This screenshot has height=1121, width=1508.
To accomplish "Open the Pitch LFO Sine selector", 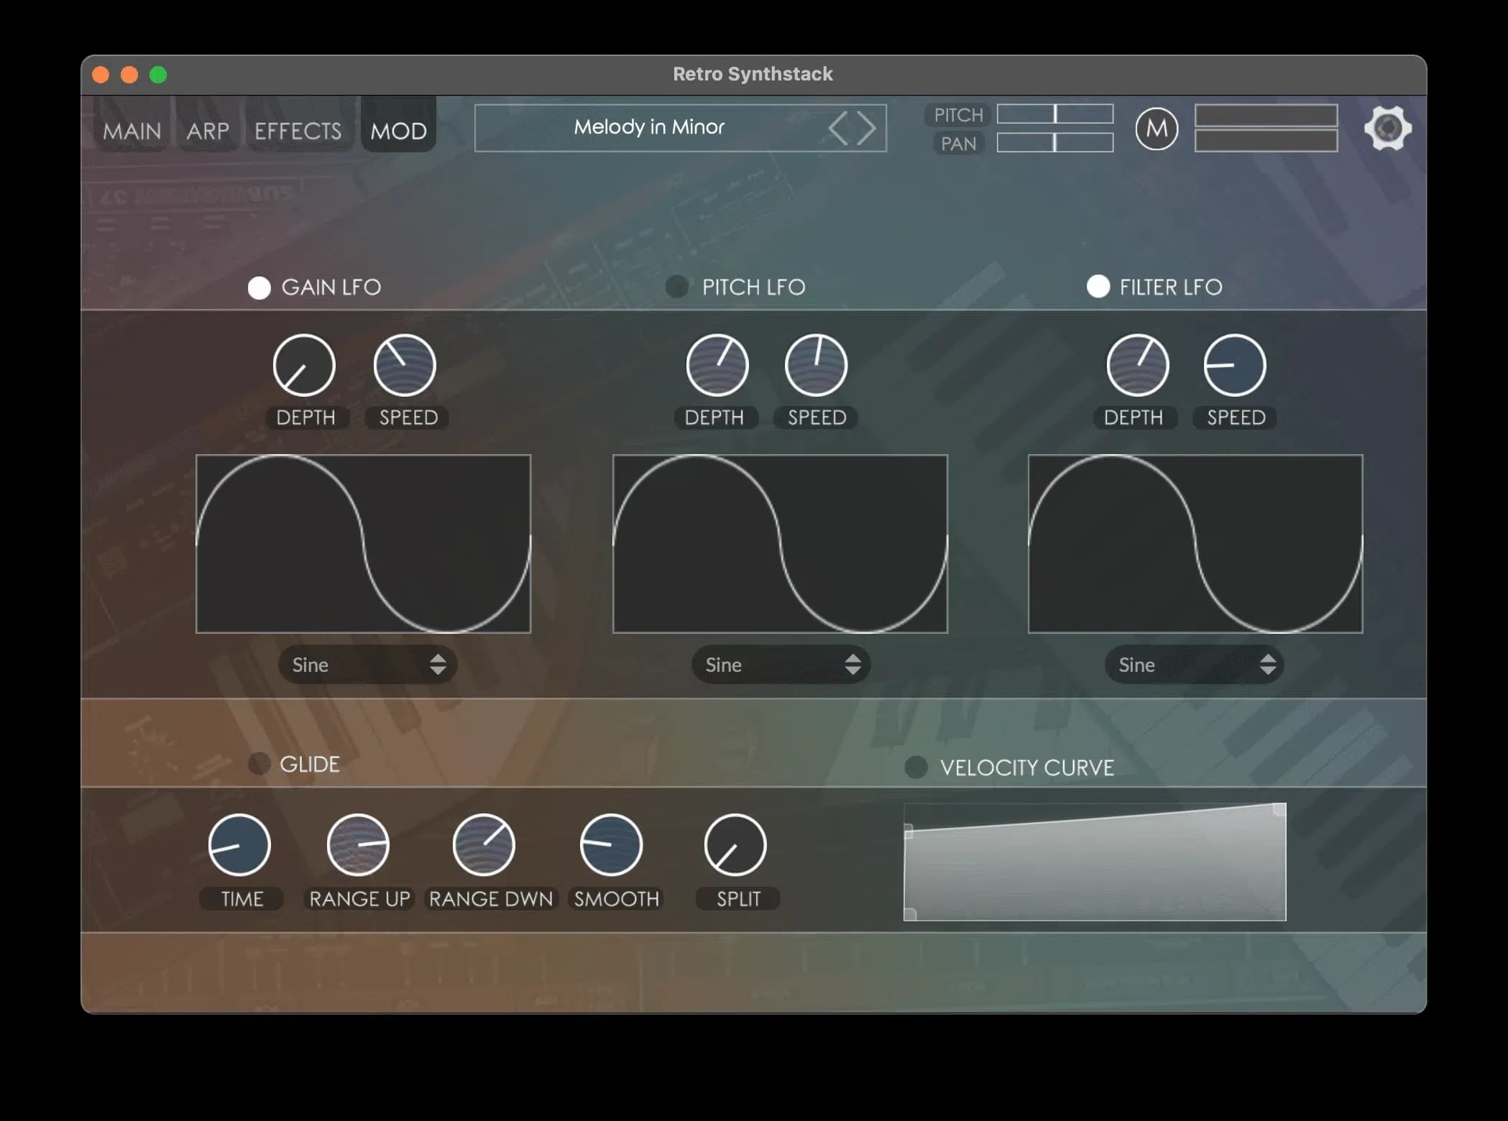I will [781, 665].
